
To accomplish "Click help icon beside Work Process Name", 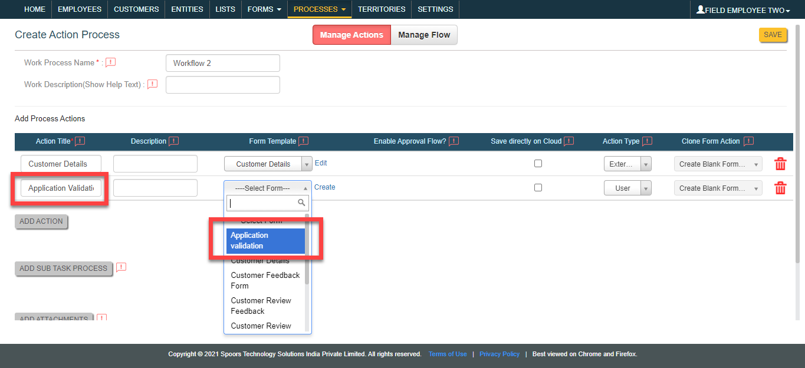I will 110,62.
